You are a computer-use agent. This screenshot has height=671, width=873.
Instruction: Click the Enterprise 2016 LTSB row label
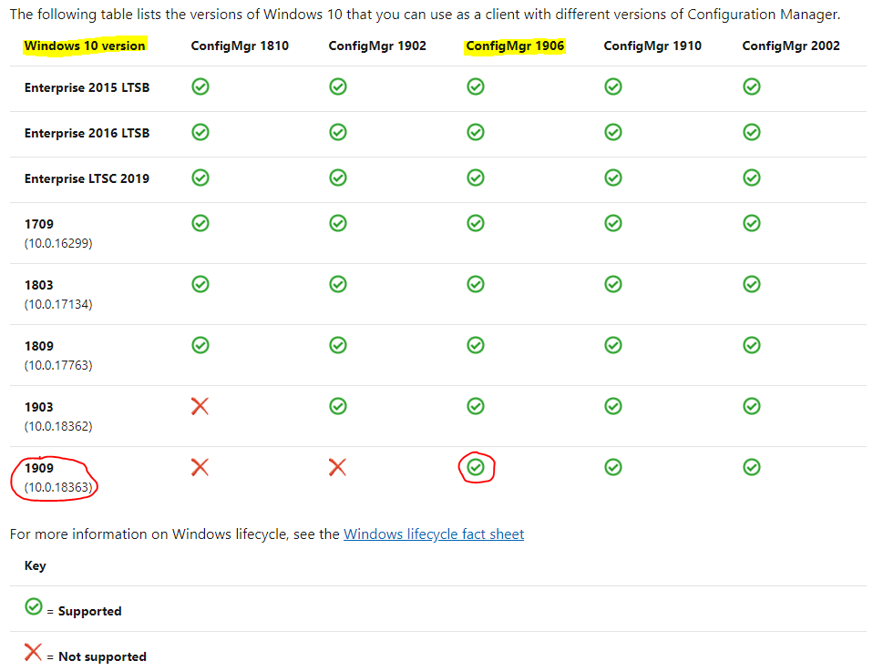[x=87, y=133]
